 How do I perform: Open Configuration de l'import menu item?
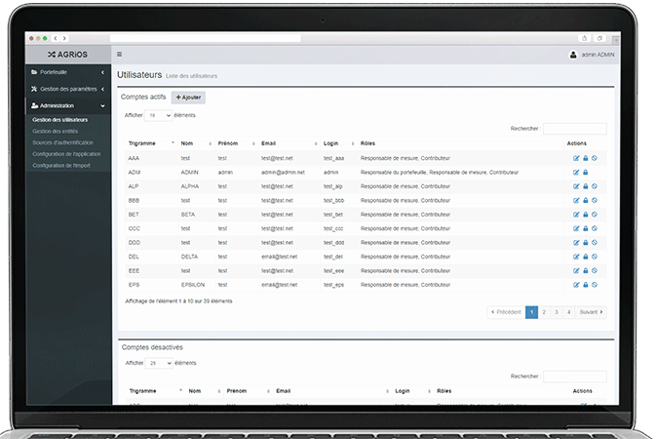pyautogui.click(x=61, y=166)
